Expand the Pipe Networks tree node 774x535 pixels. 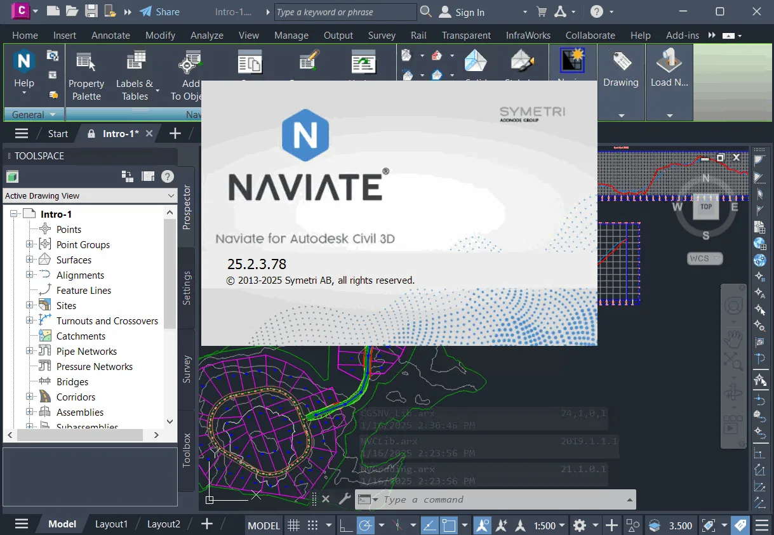(x=29, y=352)
